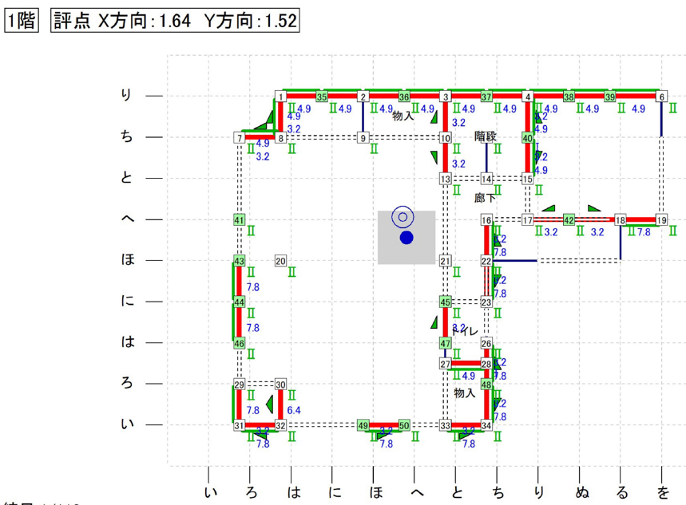Click the blue double-ring circle marker
Screen dimensions: 686x505
402,216
